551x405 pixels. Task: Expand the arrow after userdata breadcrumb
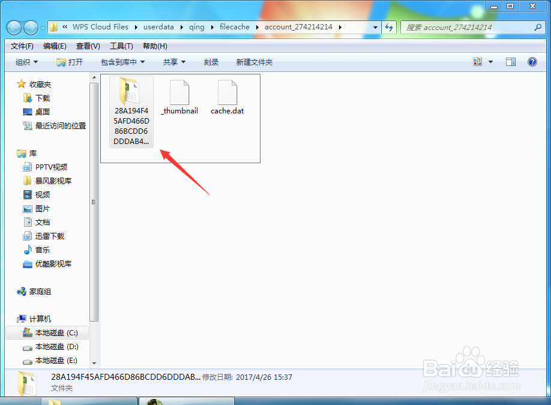point(182,28)
